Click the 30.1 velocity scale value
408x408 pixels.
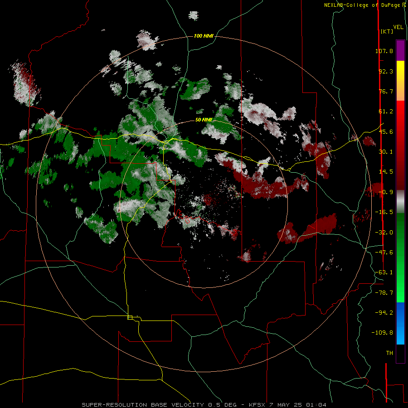click(x=386, y=152)
